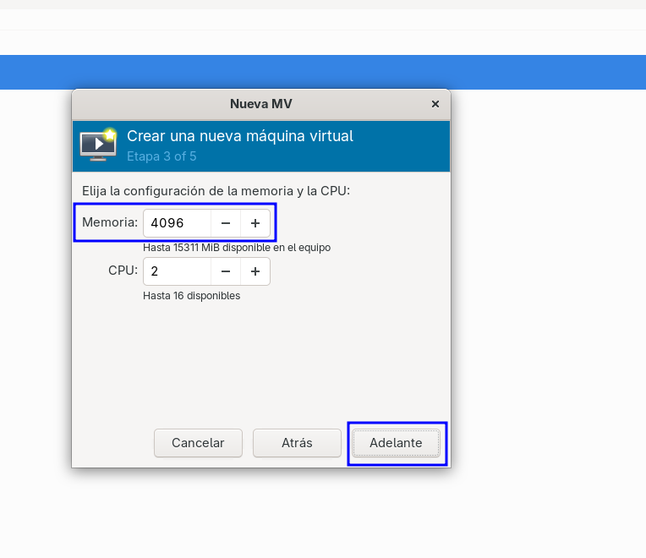Go back with the Atrás button
The image size is (646, 558).
point(297,443)
